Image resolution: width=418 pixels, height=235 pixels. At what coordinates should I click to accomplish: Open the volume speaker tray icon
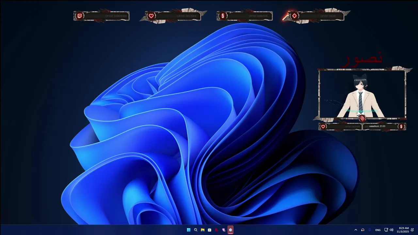point(391,230)
